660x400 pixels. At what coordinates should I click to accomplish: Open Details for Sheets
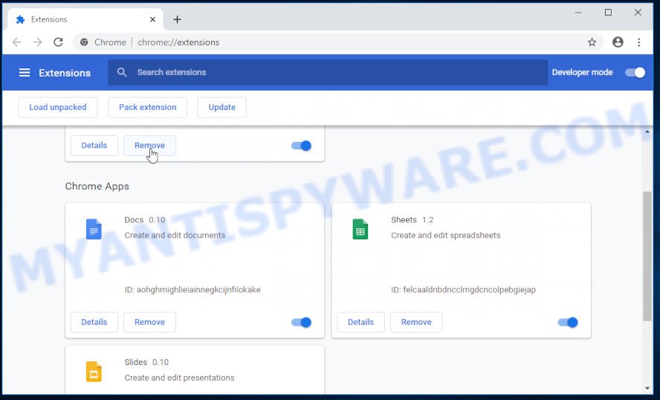[360, 323]
